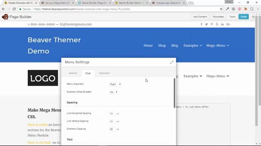Open the Submenu Drop Shadow dropdown
261x146 pixels.
pos(113,92)
